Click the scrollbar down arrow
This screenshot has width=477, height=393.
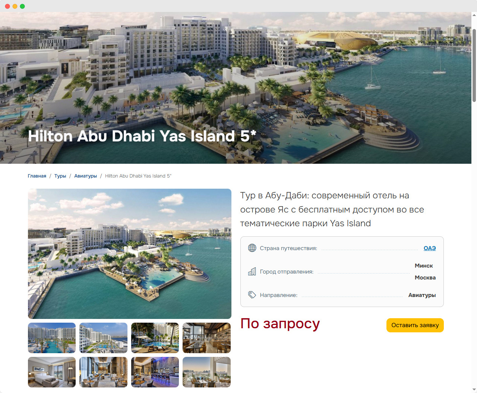474,390
